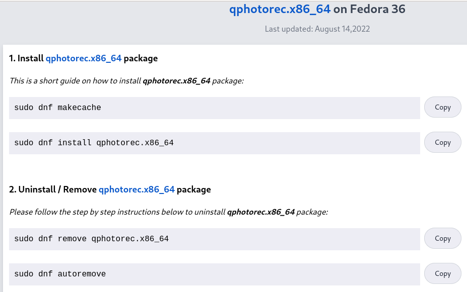Click inside the 'sudo dnf autoremove' code block
467x292 pixels.
click(215, 274)
